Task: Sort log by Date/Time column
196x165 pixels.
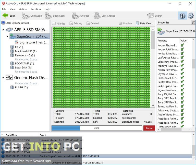Action: [x=11, y=135]
